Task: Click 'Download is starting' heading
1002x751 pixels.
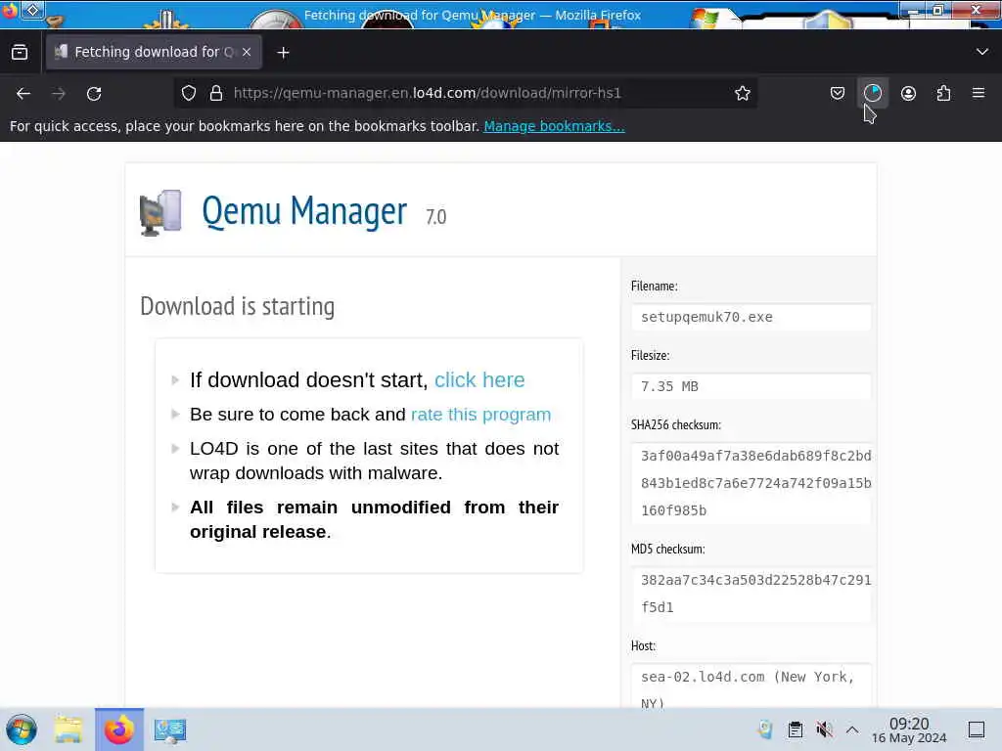Action: (x=237, y=306)
